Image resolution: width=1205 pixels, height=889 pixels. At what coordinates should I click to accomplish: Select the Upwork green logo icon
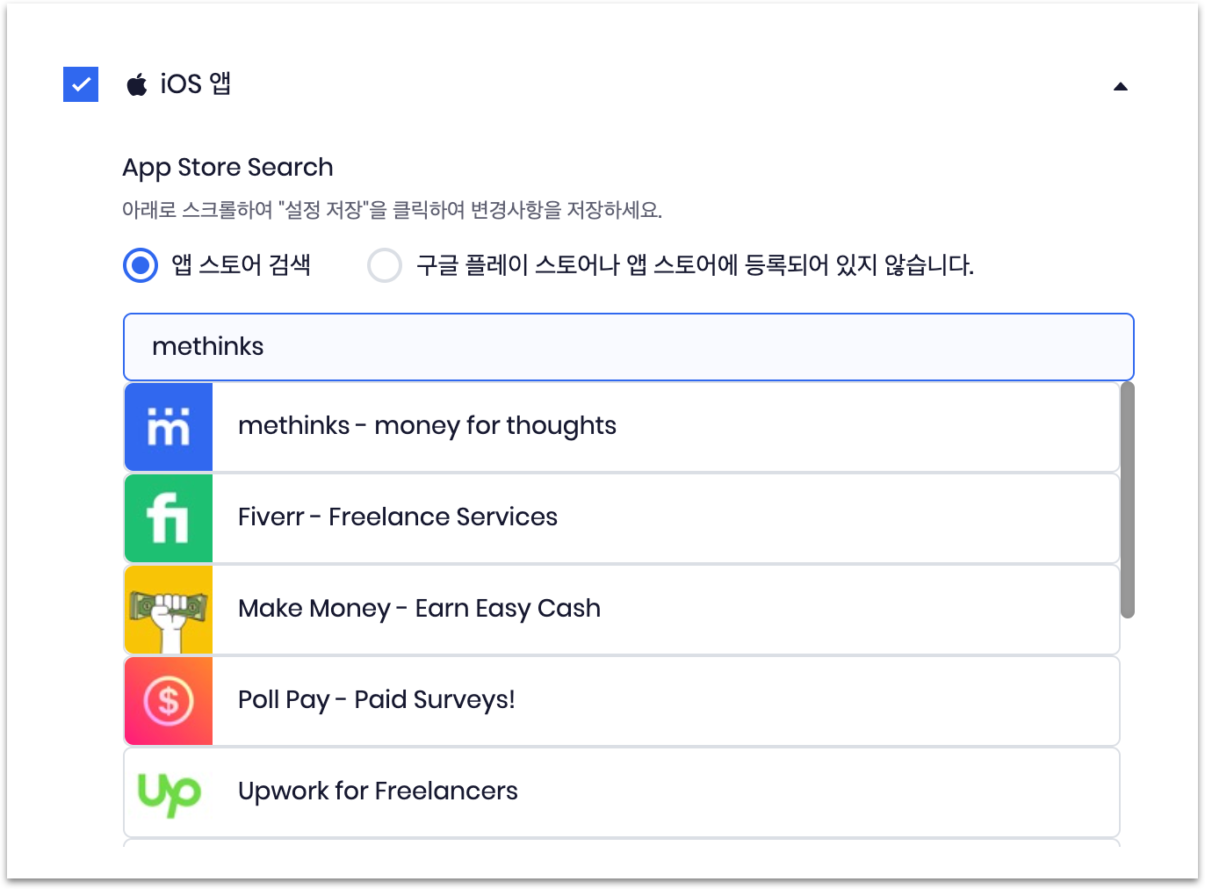pyautogui.click(x=168, y=791)
